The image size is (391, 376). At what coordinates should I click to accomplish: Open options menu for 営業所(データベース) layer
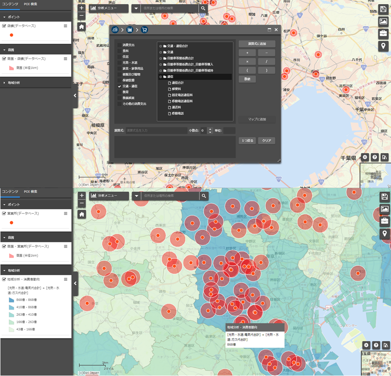(x=66, y=213)
